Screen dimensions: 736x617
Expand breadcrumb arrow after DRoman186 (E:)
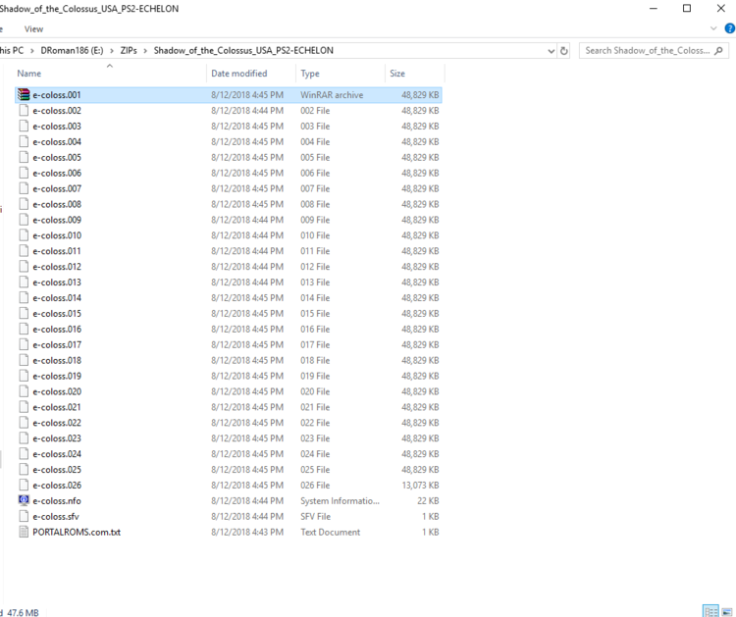pos(112,51)
